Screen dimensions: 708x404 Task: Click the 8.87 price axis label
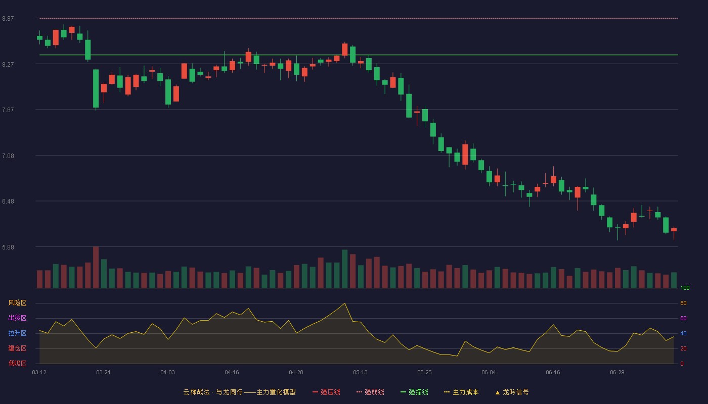click(8, 19)
